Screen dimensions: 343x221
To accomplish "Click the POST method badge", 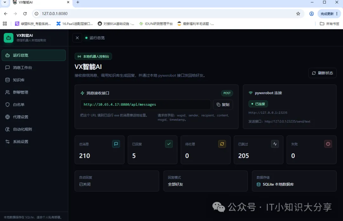I will [x=227, y=93].
